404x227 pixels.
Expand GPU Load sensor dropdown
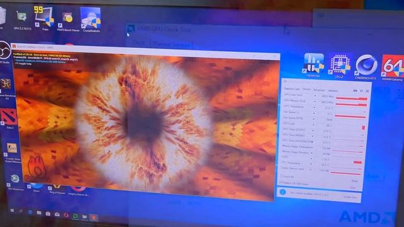click(x=314, y=125)
